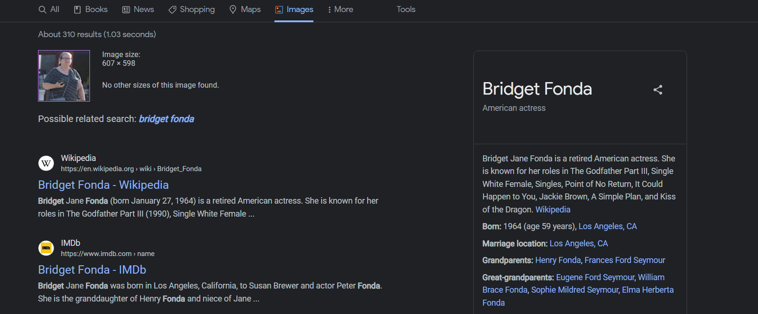
Task: Open the News search tab
Action: [x=138, y=9]
